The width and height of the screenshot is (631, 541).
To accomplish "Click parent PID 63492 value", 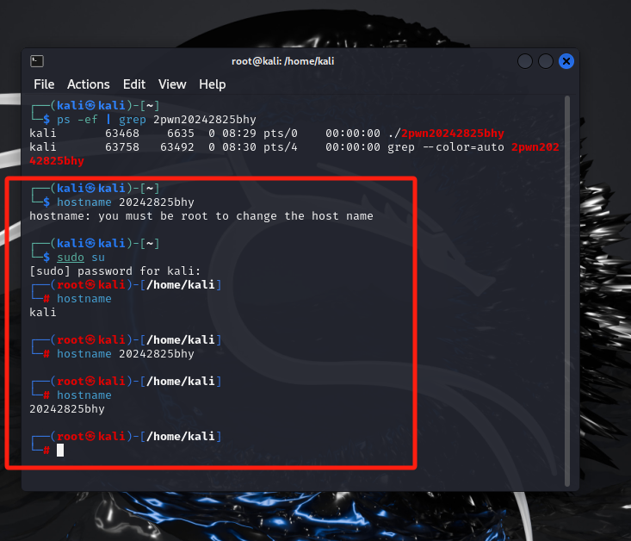I will pos(177,147).
